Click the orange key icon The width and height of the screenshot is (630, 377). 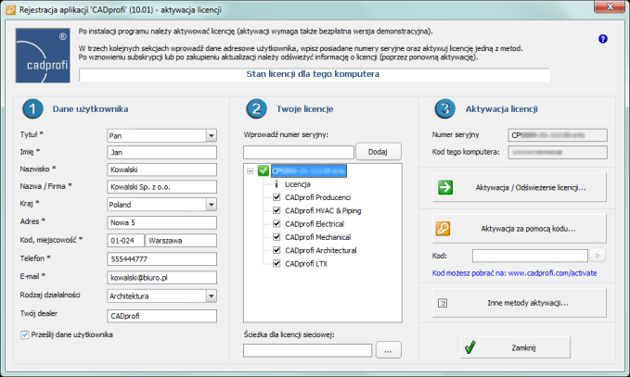443,229
